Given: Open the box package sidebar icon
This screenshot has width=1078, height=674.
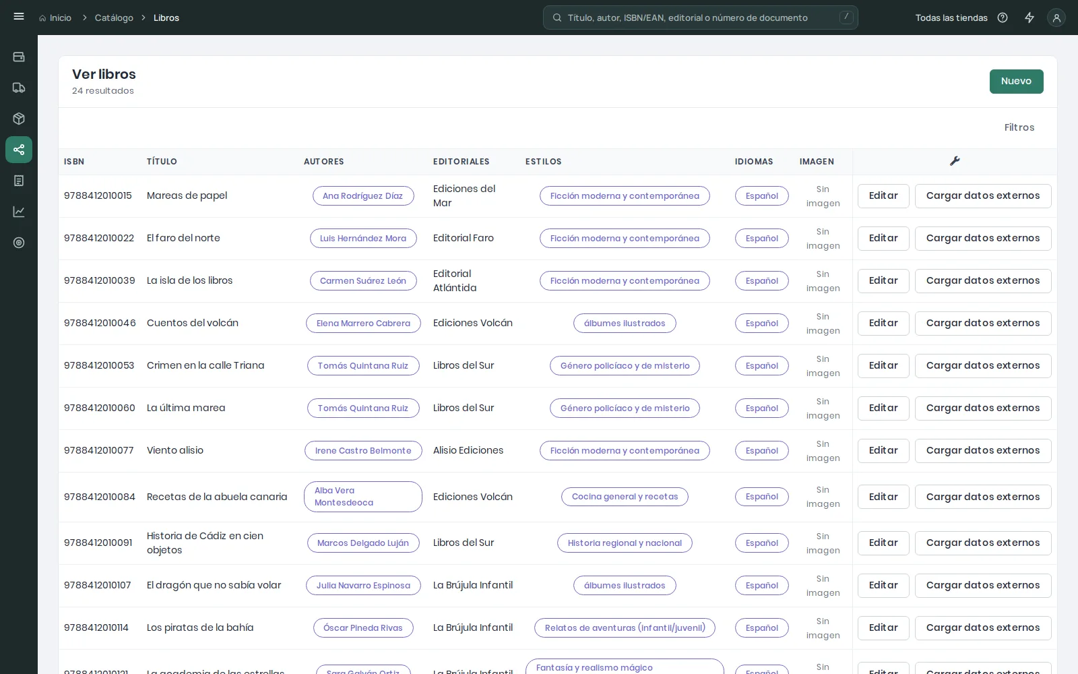Looking at the screenshot, I should 19,119.
